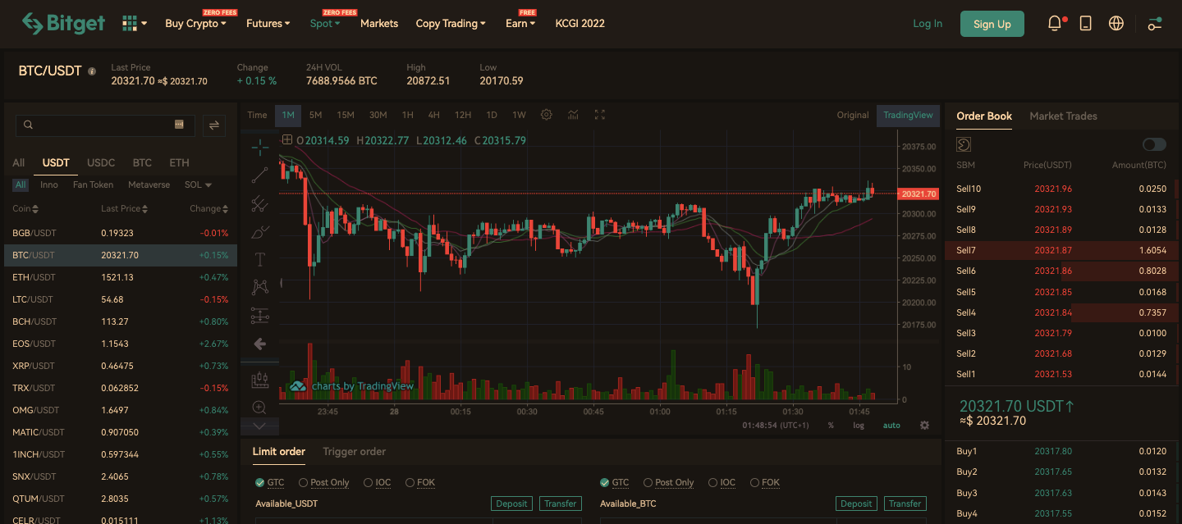Select IOC for buy order
This screenshot has width=1182, height=524.
[378, 482]
